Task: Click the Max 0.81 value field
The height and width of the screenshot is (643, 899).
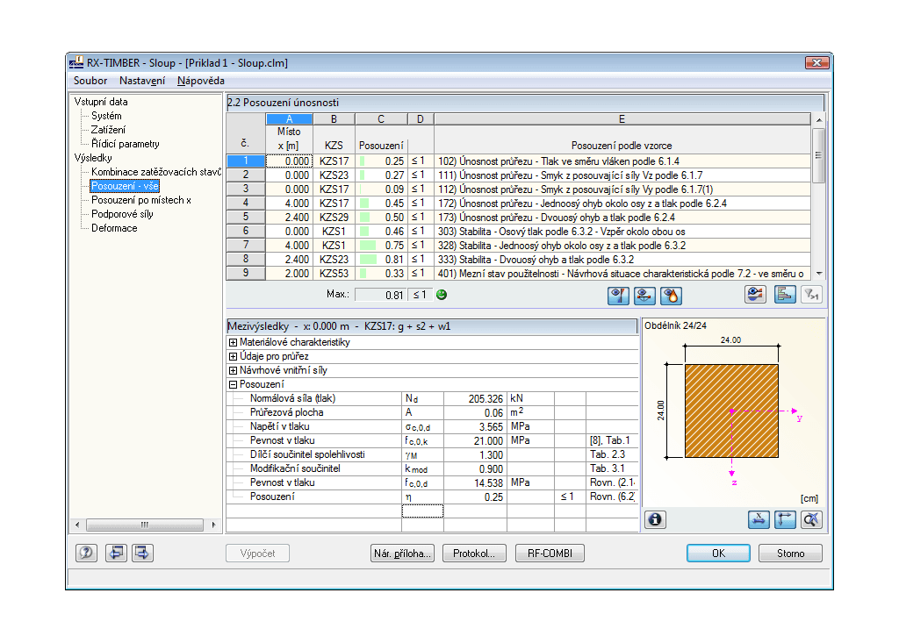Action: (381, 295)
